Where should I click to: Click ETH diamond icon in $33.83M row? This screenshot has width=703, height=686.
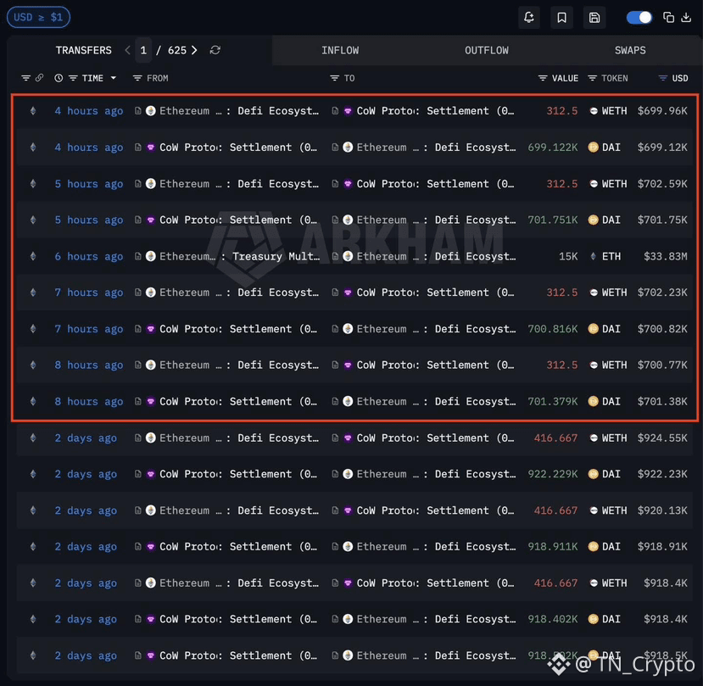593,256
